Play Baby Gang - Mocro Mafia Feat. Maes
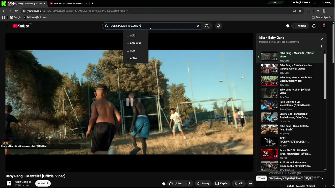This screenshot has height=188, width=335. tap(290, 81)
